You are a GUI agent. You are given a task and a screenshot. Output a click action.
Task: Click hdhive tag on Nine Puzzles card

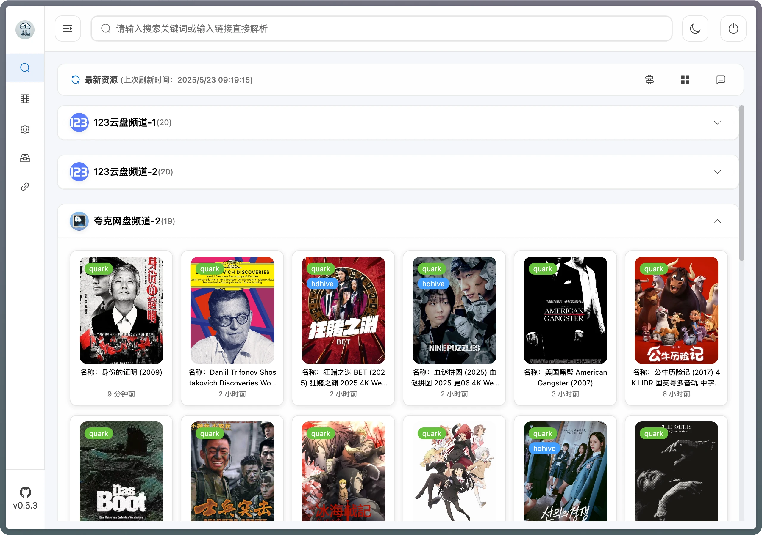433,284
